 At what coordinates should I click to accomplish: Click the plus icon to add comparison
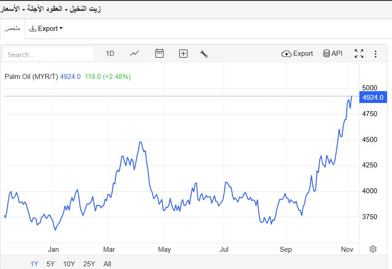click(183, 54)
